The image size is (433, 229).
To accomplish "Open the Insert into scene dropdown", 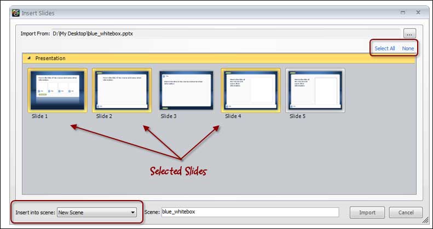I will tap(97, 212).
